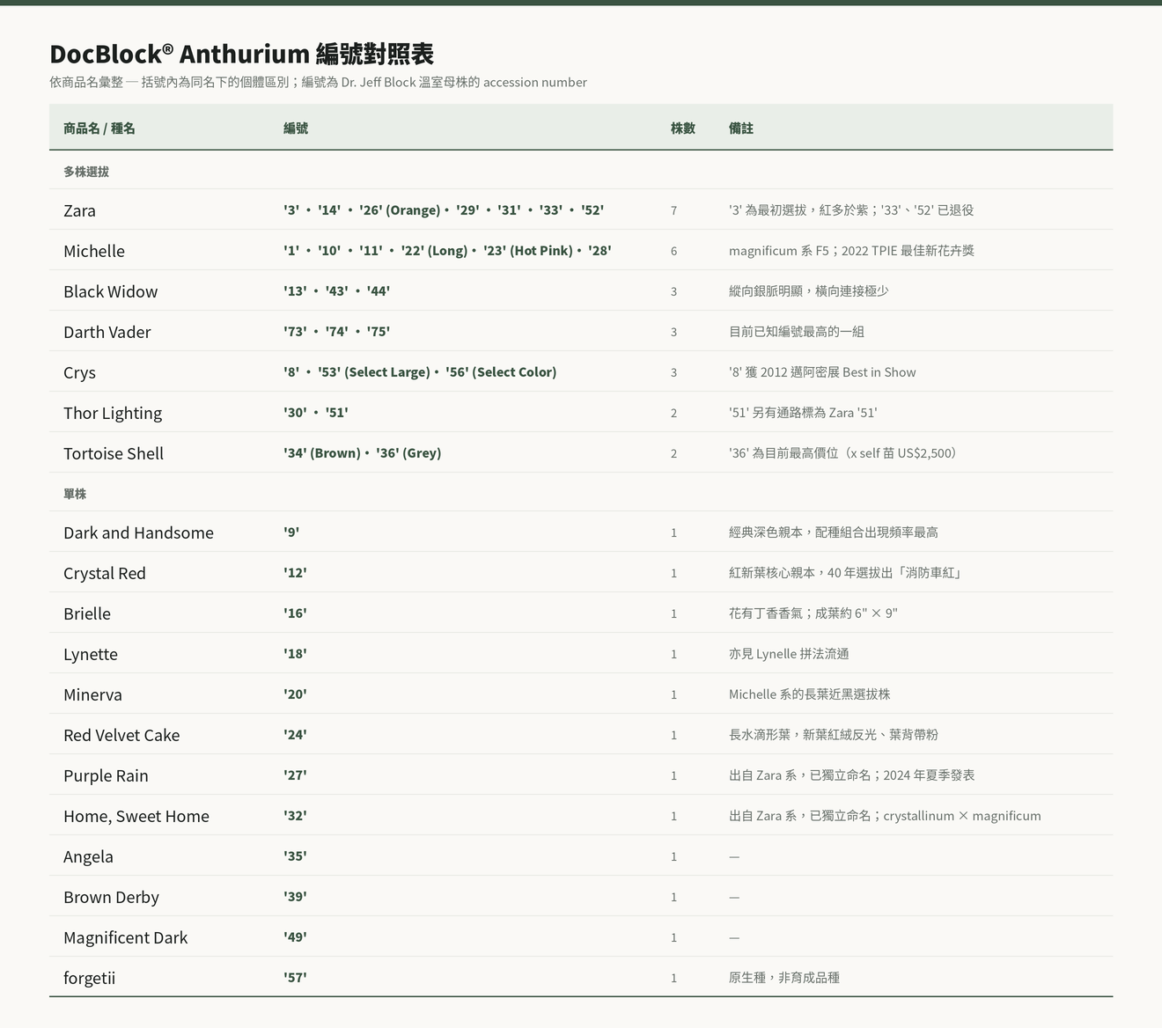Viewport: 1162px width, 1028px height.
Task: Click Black Widow numbers '13' • '43' • '44'
Action: [x=336, y=291]
